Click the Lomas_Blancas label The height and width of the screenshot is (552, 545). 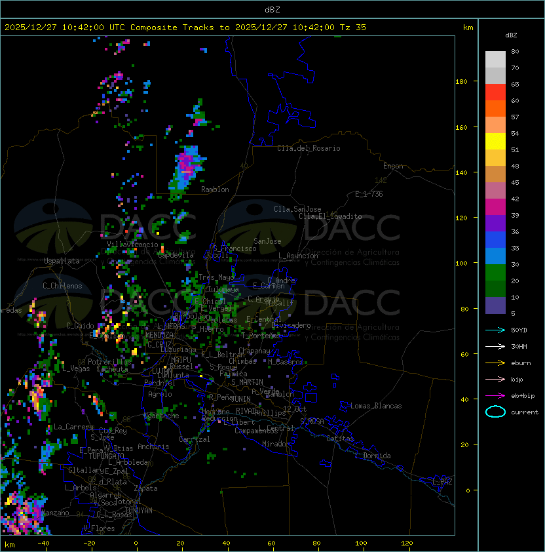click(376, 406)
